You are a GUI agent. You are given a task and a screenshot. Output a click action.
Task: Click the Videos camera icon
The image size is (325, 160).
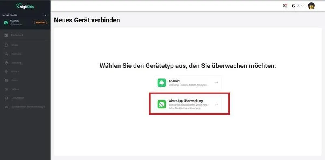(6, 89)
